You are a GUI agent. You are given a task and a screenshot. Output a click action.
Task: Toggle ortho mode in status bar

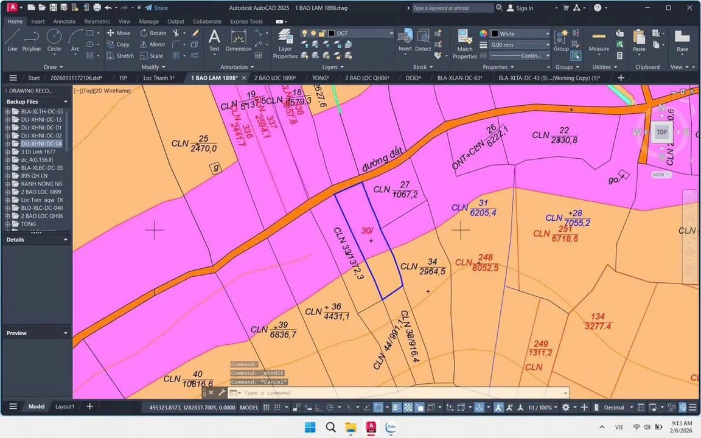[x=319, y=407]
